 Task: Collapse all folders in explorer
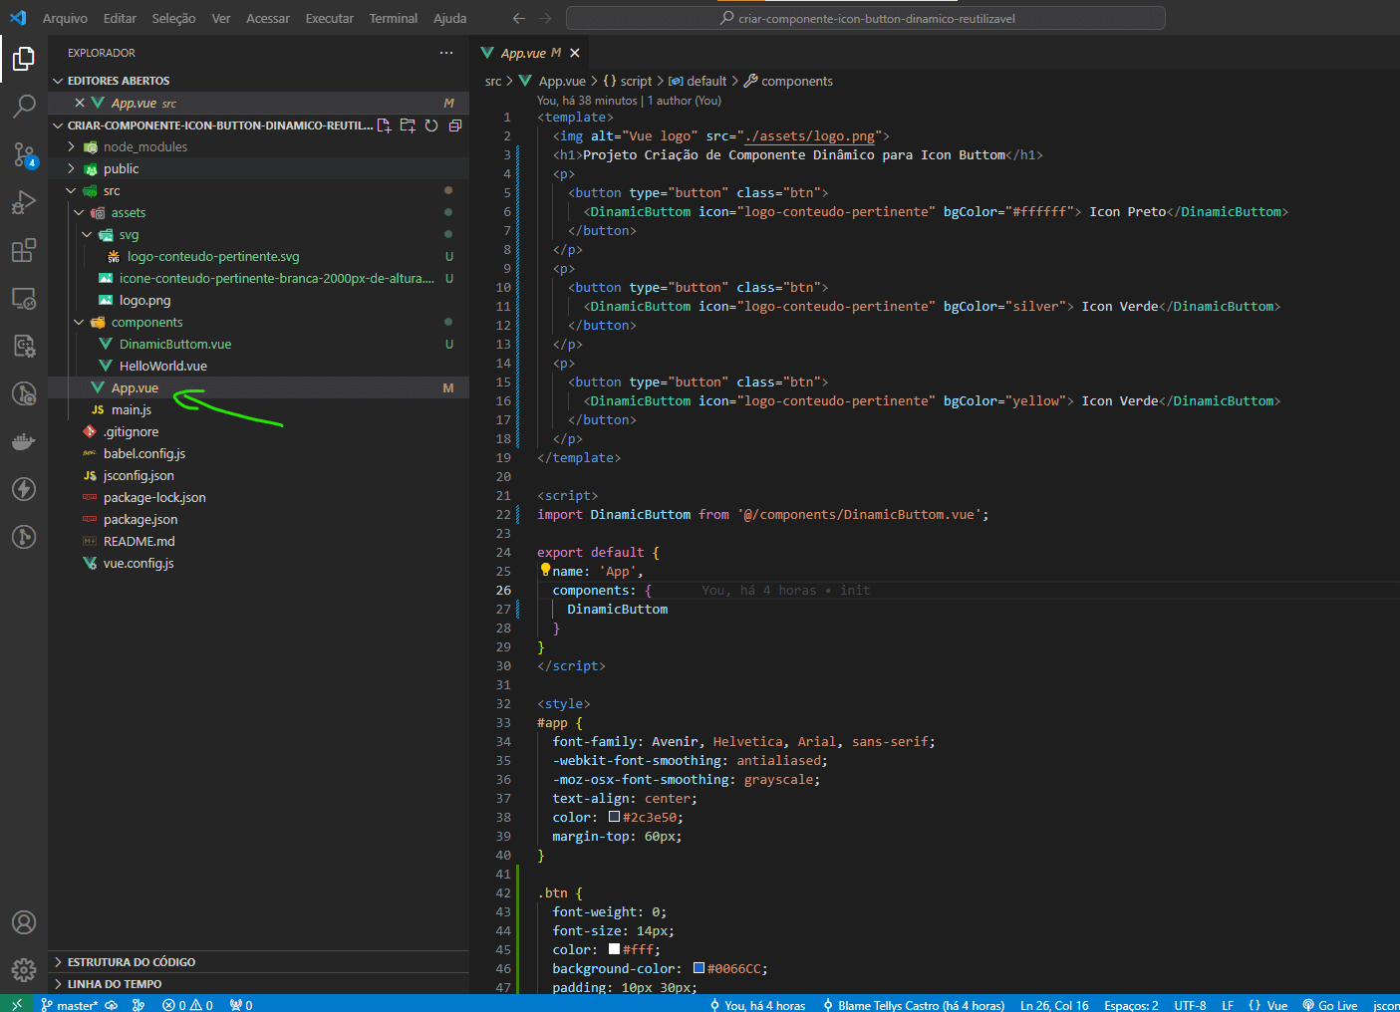point(455,126)
